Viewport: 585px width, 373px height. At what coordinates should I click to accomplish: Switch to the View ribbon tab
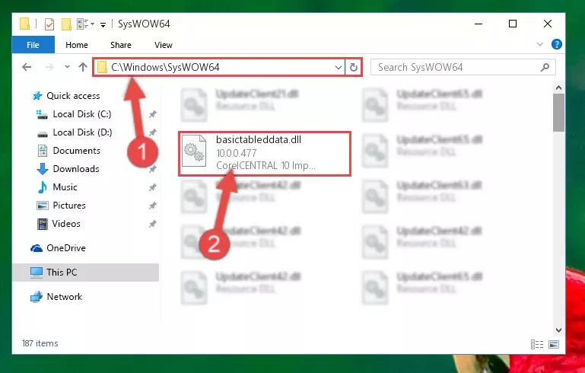click(164, 45)
